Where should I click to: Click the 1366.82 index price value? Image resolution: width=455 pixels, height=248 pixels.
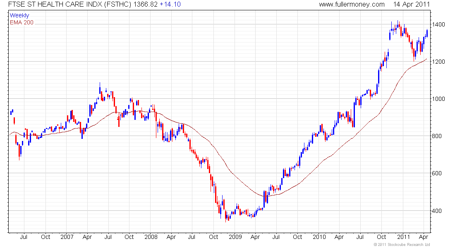145,5
